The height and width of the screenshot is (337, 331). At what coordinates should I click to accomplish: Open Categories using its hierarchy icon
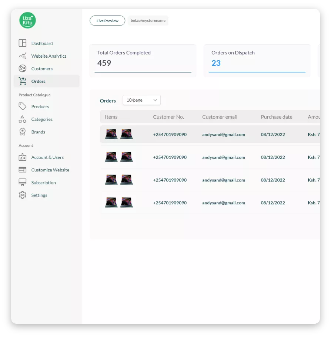point(22,119)
